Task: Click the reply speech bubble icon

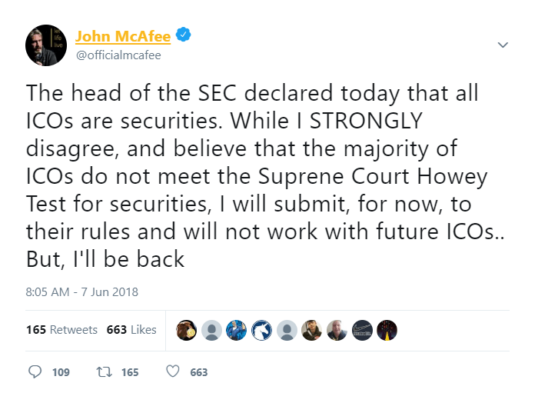Action: [35, 372]
